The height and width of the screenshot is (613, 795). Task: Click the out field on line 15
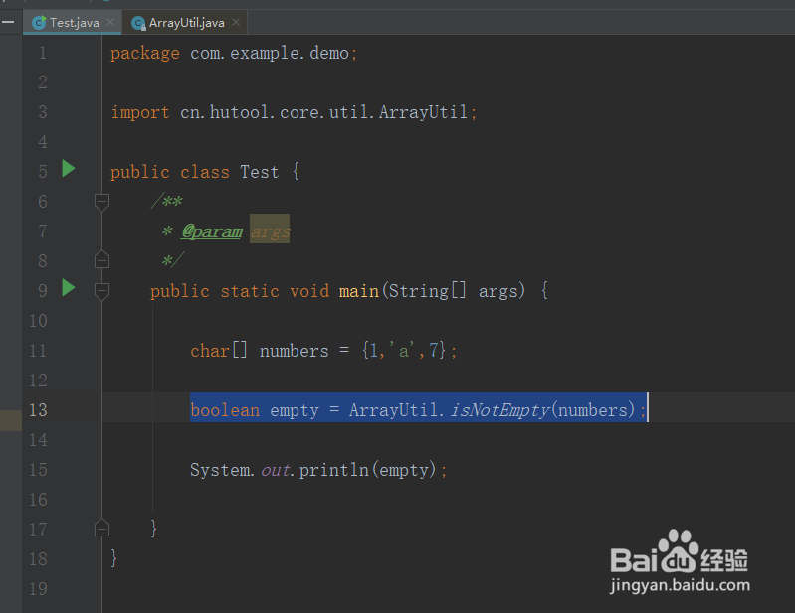pos(276,470)
